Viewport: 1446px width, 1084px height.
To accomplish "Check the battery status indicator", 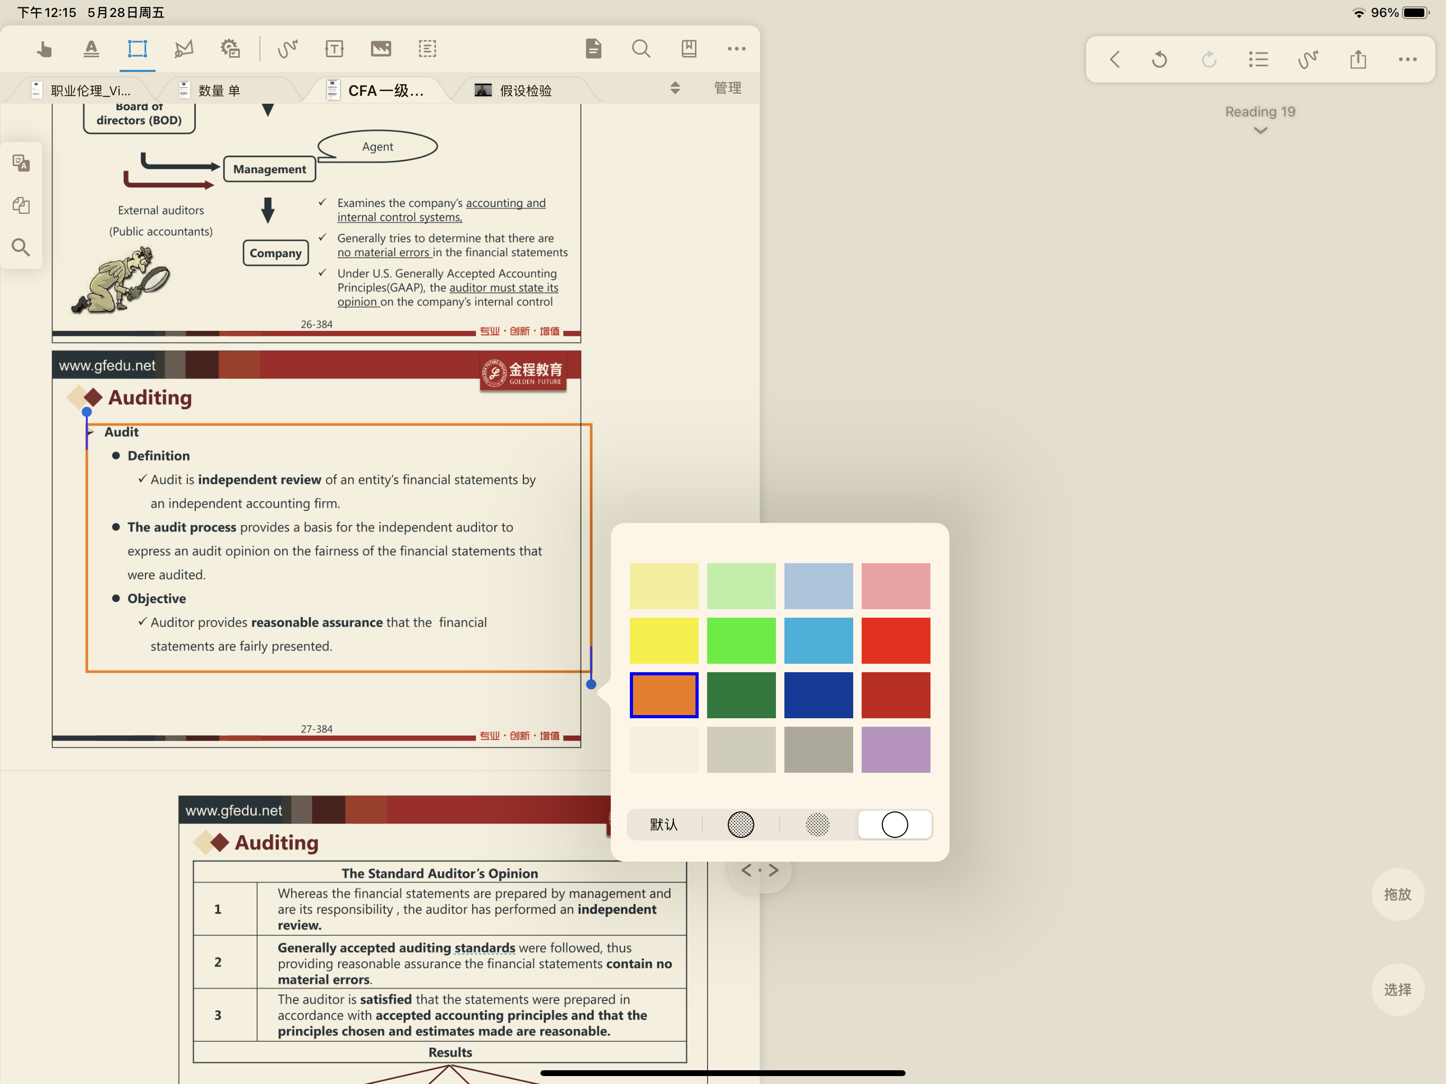I will (1416, 12).
